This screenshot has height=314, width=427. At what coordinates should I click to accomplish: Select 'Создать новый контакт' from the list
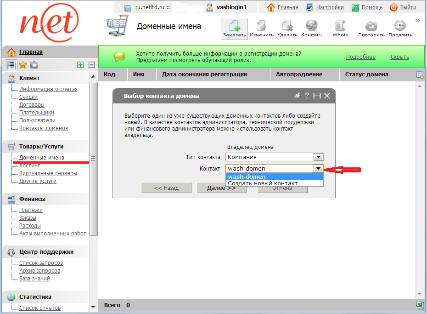click(x=263, y=183)
